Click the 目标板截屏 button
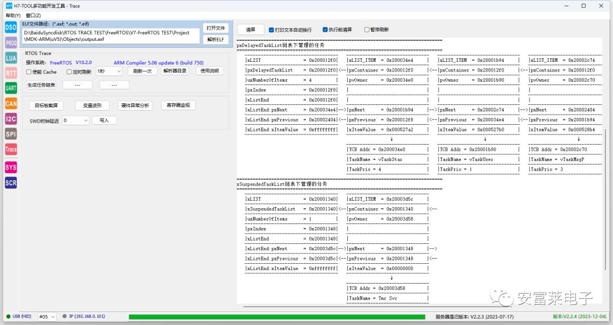This screenshot has height=325, width=613. click(x=46, y=105)
